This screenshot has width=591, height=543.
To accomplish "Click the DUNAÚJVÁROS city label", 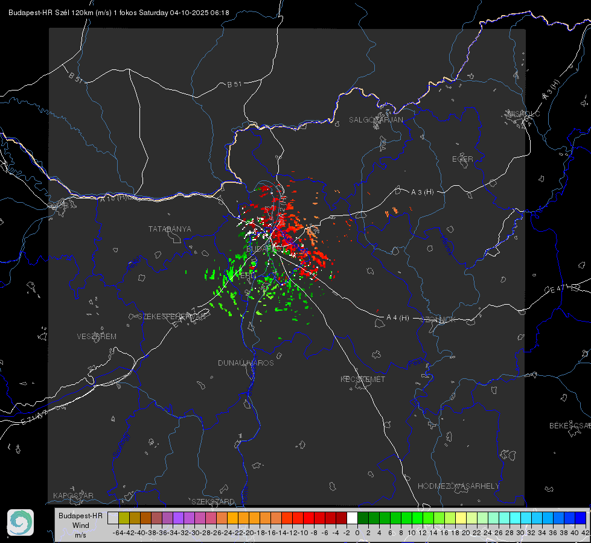I will tap(246, 363).
